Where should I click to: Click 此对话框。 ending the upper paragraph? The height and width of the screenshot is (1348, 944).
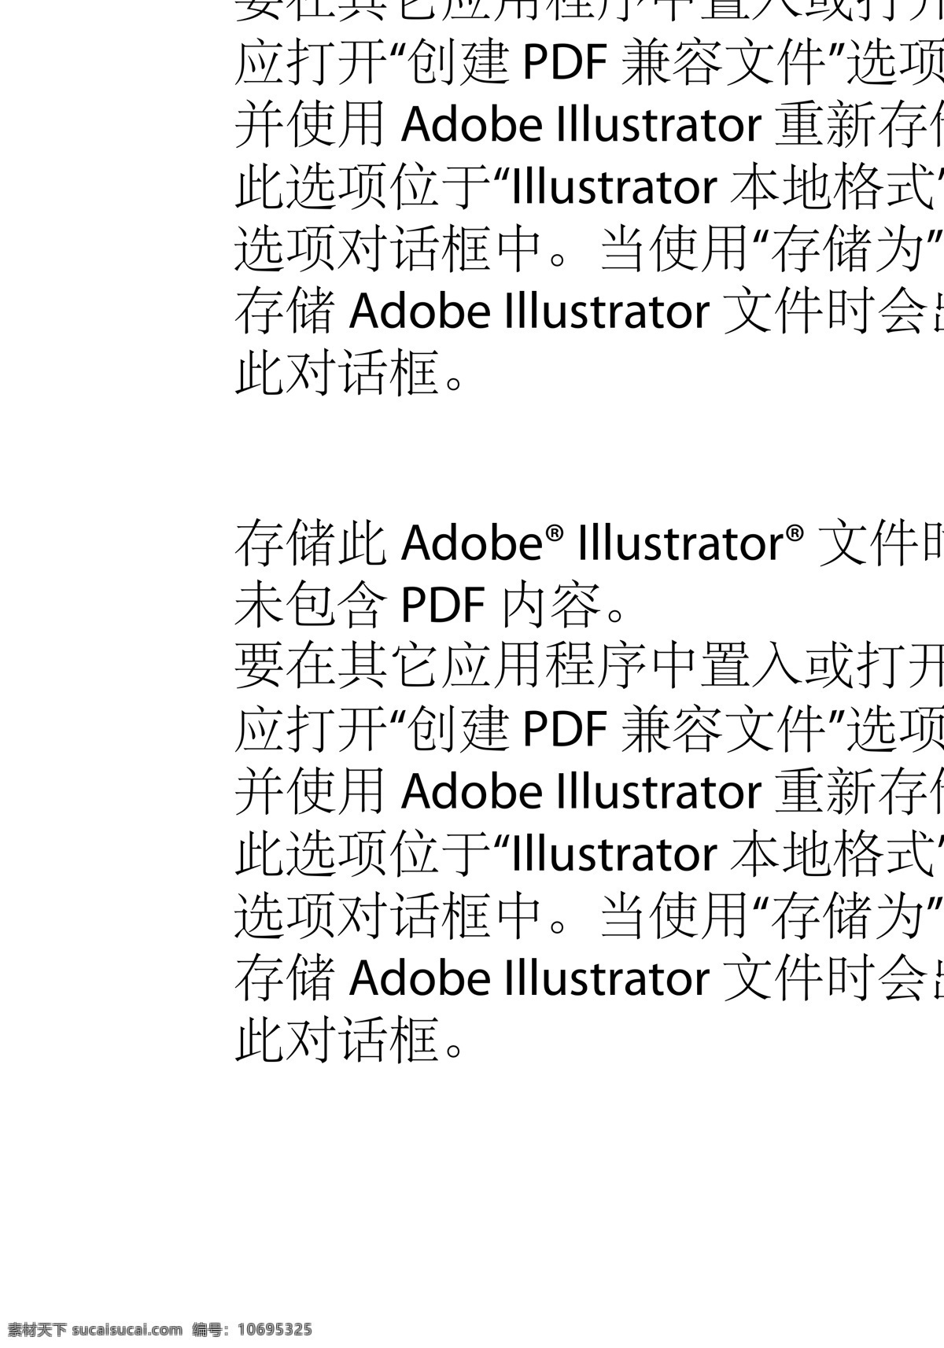351,374
